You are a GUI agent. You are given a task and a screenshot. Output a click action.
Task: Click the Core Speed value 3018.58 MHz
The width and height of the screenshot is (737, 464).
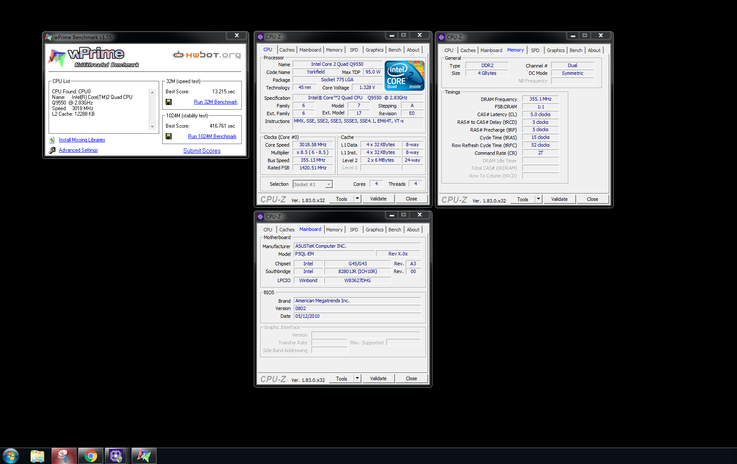pyautogui.click(x=313, y=145)
